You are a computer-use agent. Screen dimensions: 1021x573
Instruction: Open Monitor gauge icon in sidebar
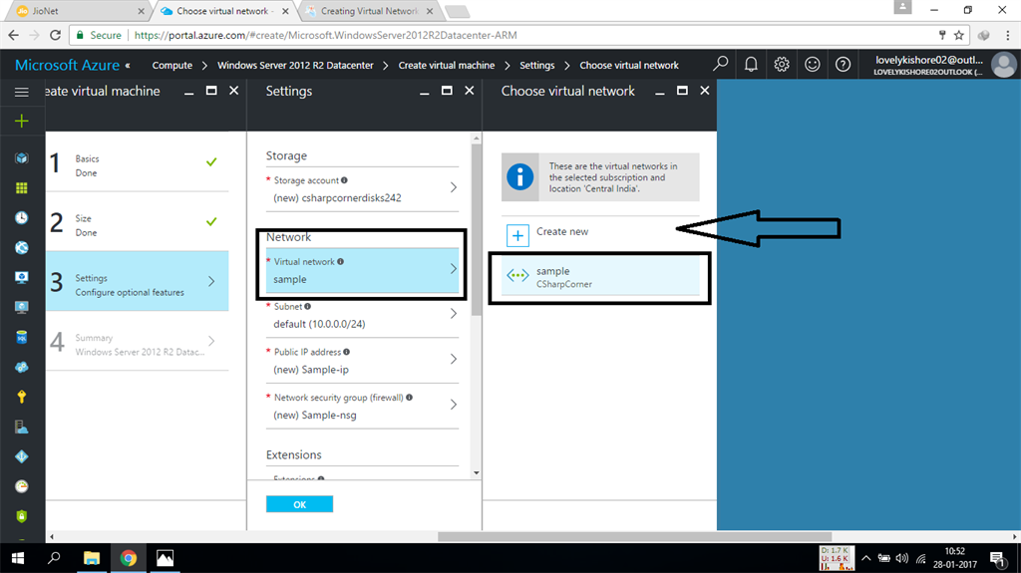pos(22,486)
